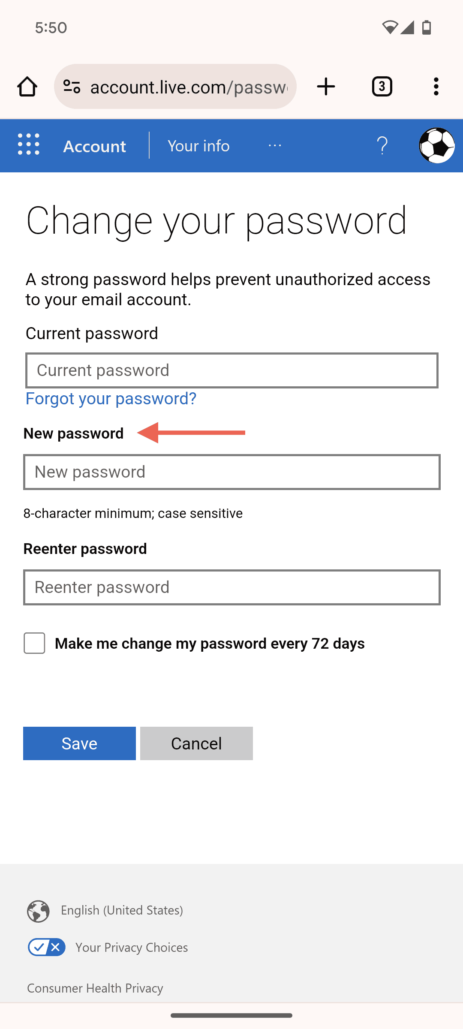The height and width of the screenshot is (1029, 463).
Task: Open site information icon in address bar
Action: [72, 87]
